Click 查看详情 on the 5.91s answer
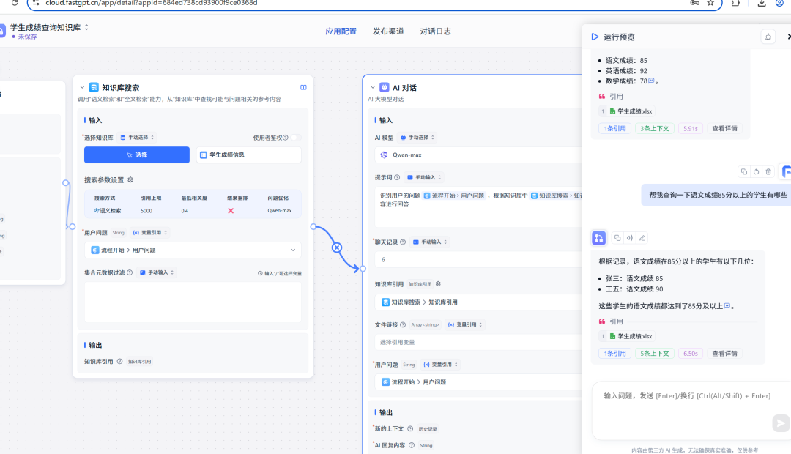The width and height of the screenshot is (791, 454). pyautogui.click(x=724, y=129)
